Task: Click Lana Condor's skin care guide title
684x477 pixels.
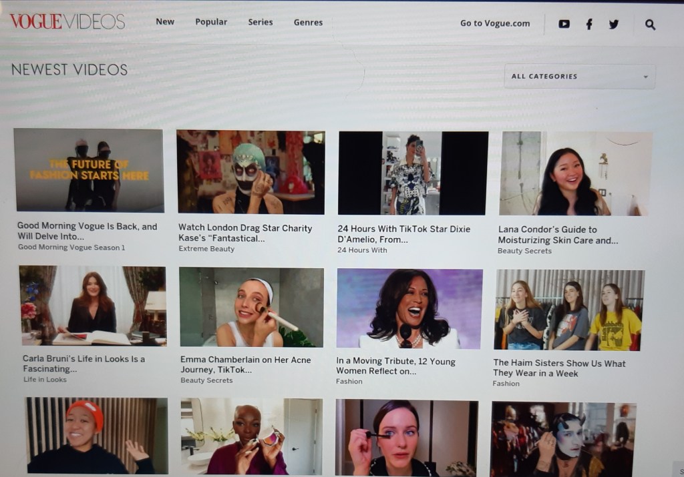Action: [558, 234]
